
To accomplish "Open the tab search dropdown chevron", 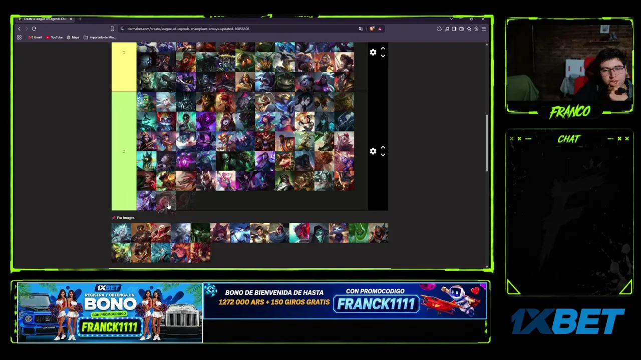I will point(451,19).
